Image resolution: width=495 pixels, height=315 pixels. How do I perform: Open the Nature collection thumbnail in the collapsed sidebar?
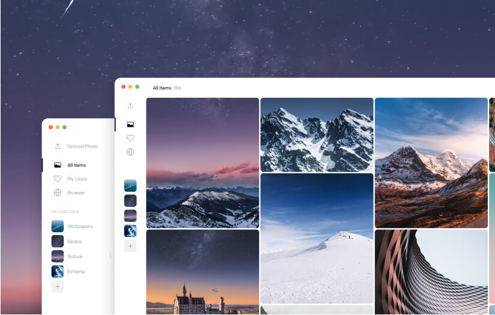click(x=130, y=216)
